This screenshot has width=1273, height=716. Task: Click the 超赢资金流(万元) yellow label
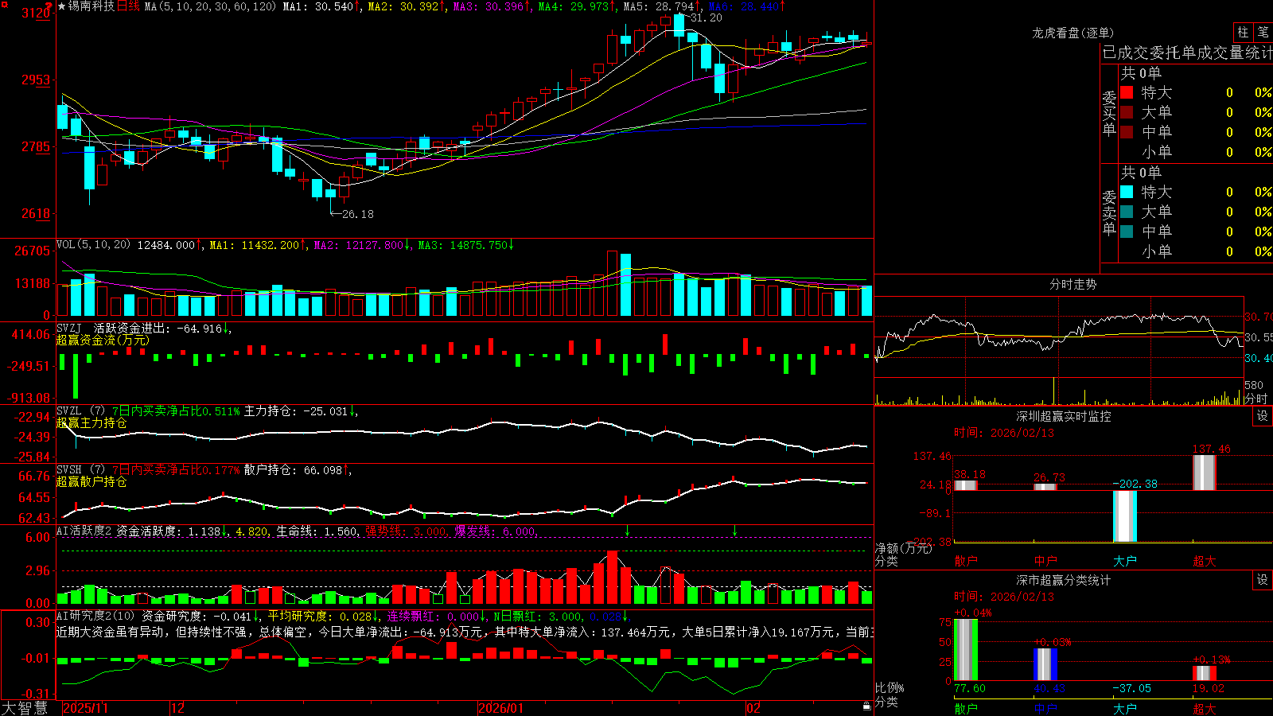[103, 340]
